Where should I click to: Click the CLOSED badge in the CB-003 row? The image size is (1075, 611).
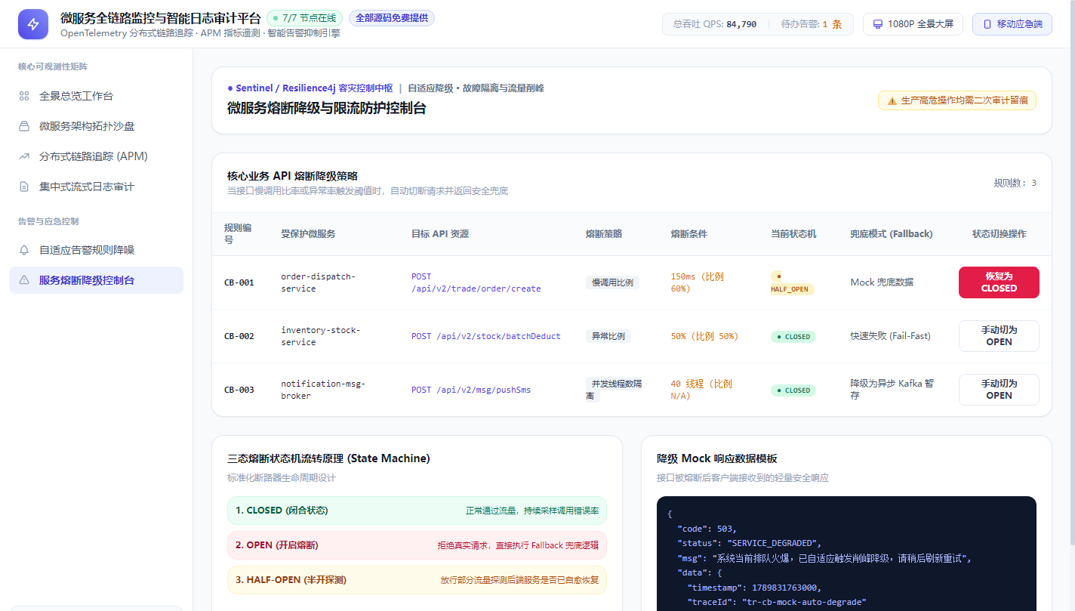tap(793, 390)
